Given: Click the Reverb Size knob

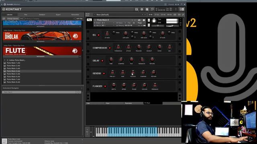Looking at the screenshot, I should 123,72.
